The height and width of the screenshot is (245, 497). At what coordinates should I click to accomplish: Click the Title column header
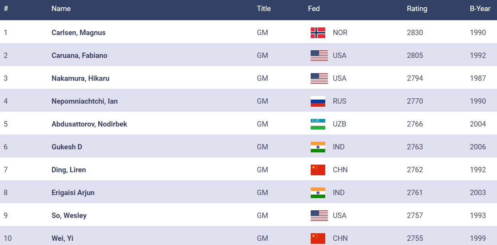click(x=264, y=9)
